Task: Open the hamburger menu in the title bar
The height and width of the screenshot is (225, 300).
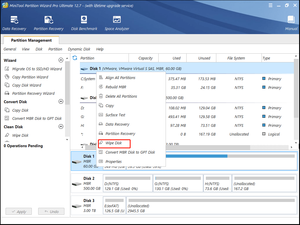Action: 271,5
